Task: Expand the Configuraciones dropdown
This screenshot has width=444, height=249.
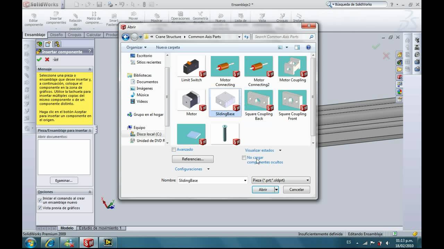Action: (208, 169)
